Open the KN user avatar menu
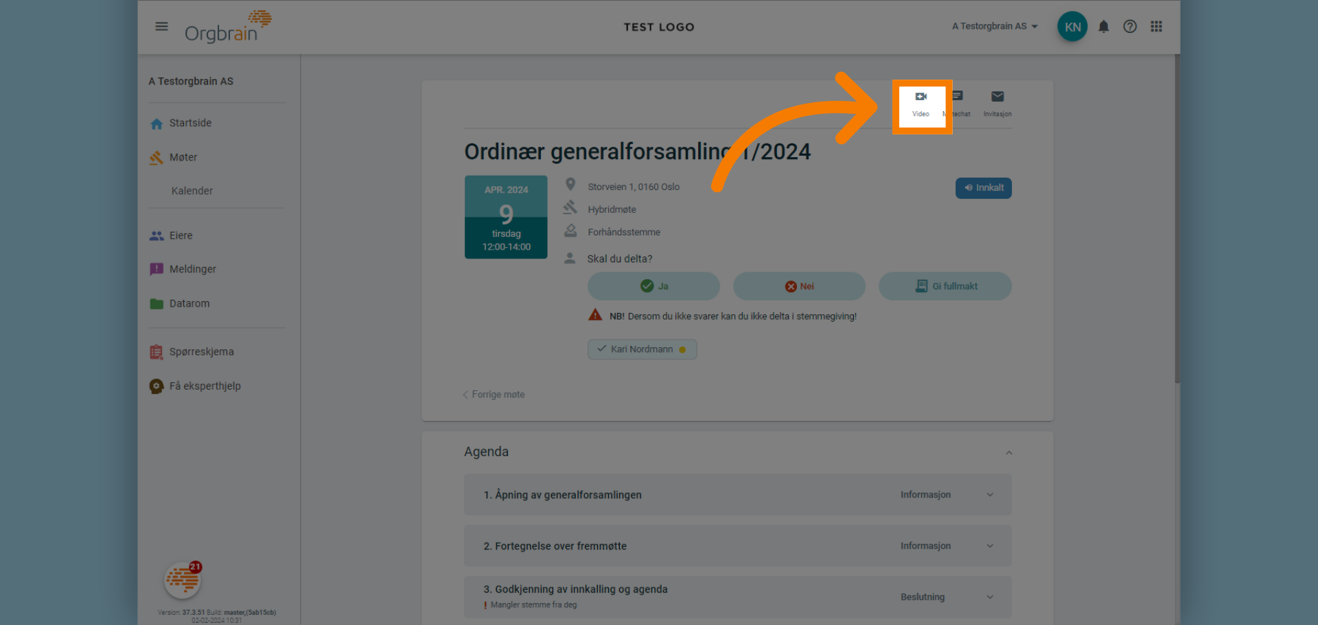 coord(1072,27)
